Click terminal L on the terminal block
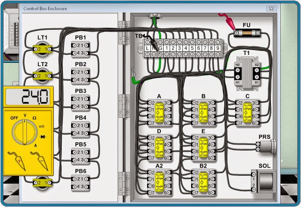This screenshot has height=207, width=301. point(148,48)
